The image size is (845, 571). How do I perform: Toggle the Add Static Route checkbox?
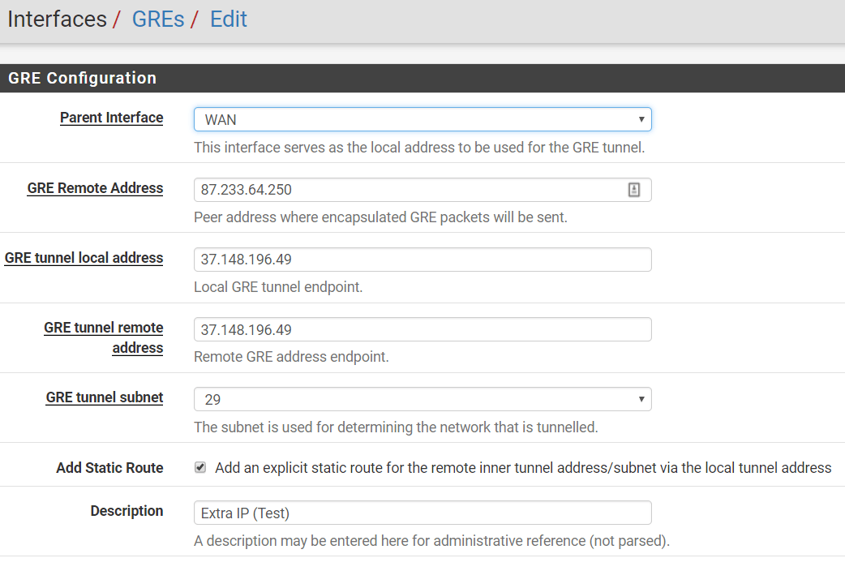pos(200,468)
